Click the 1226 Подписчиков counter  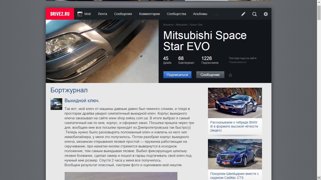pos(210,60)
